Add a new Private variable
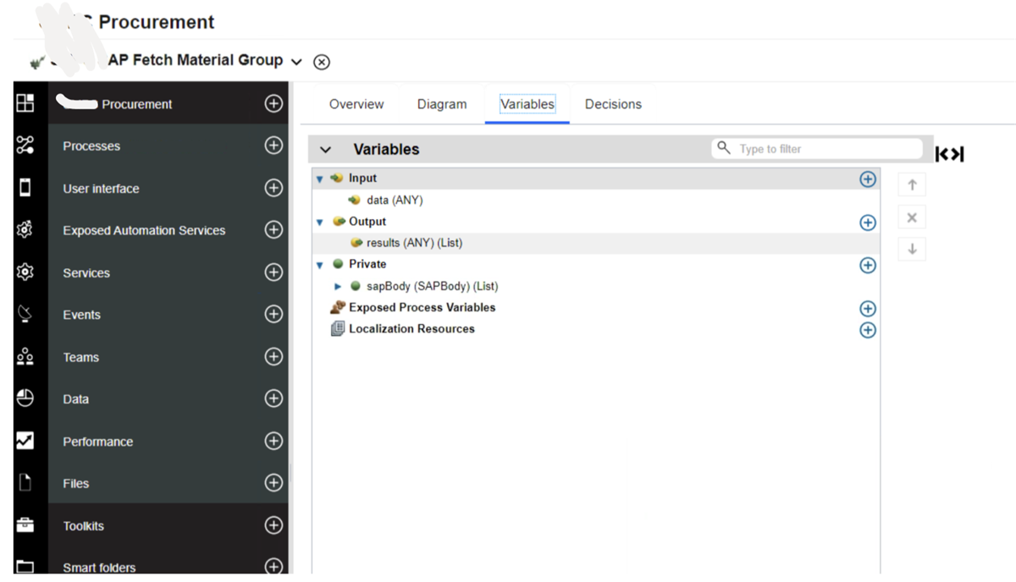Viewport: 1016px width, 582px height. tap(867, 266)
